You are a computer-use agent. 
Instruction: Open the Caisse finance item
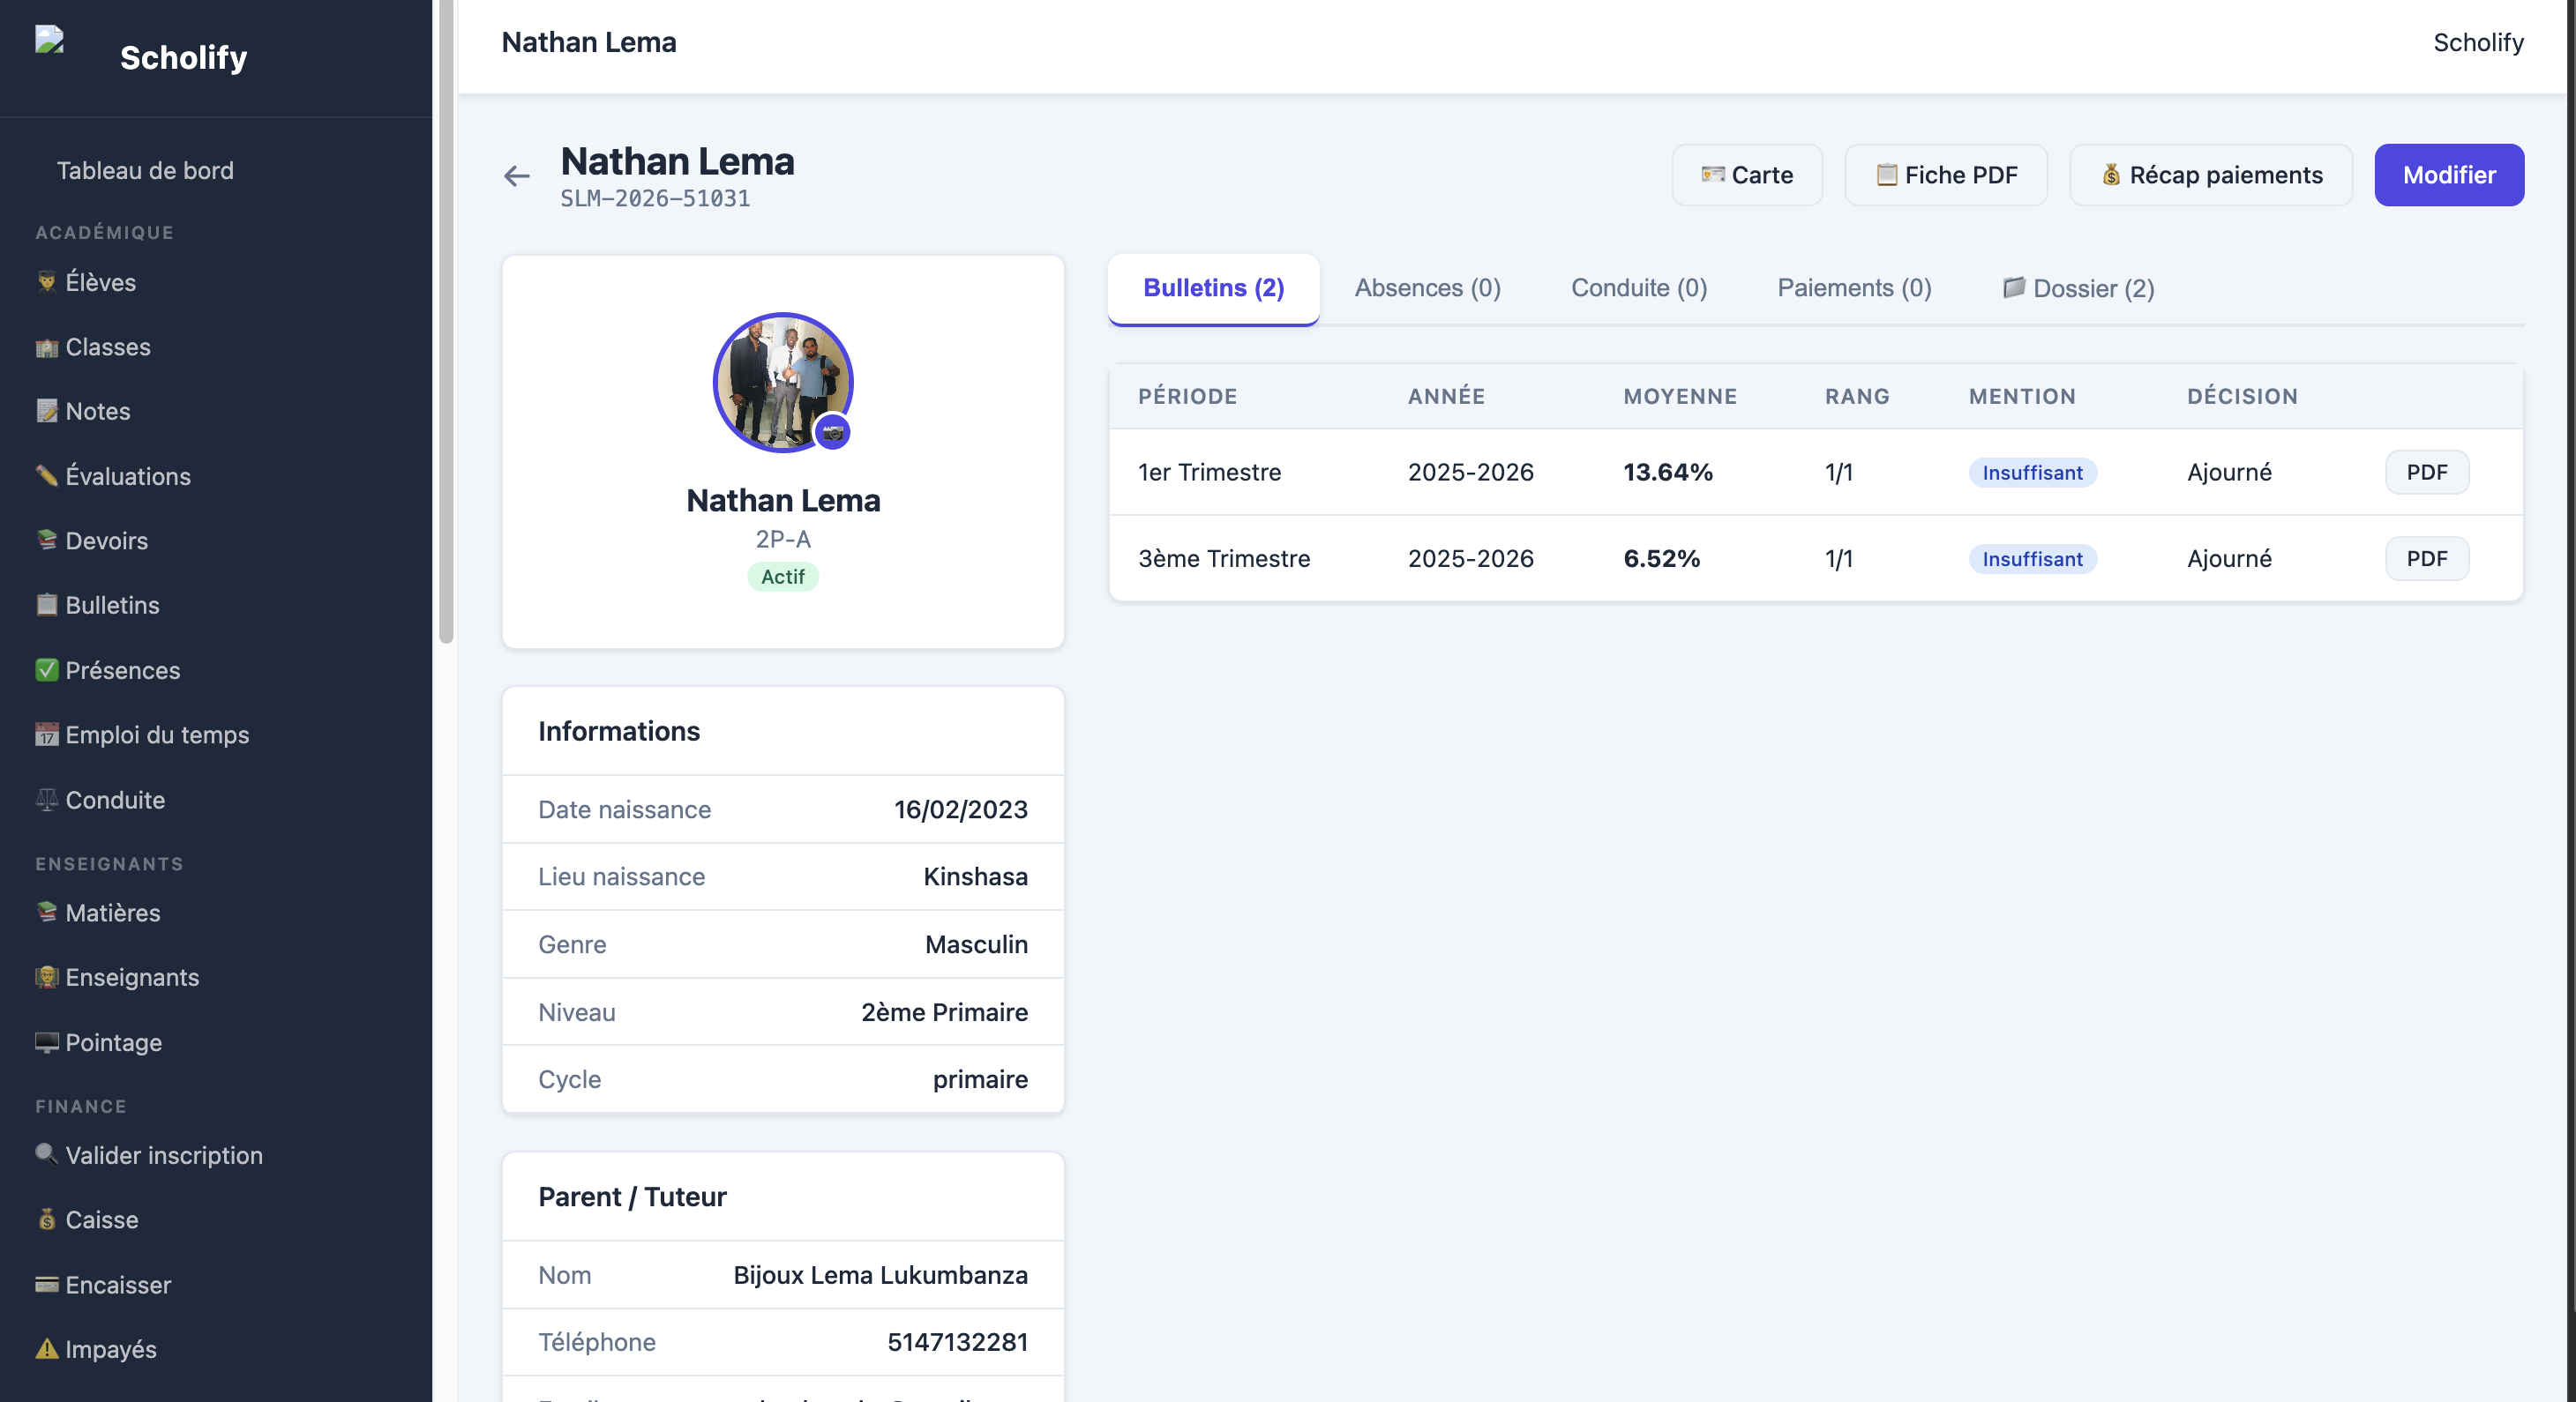click(87, 1219)
